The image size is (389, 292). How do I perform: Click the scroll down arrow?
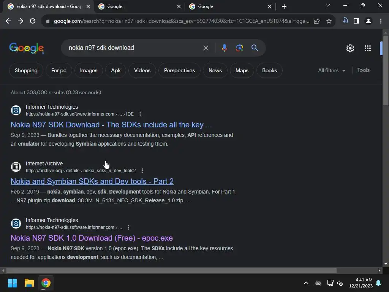pos(386,264)
